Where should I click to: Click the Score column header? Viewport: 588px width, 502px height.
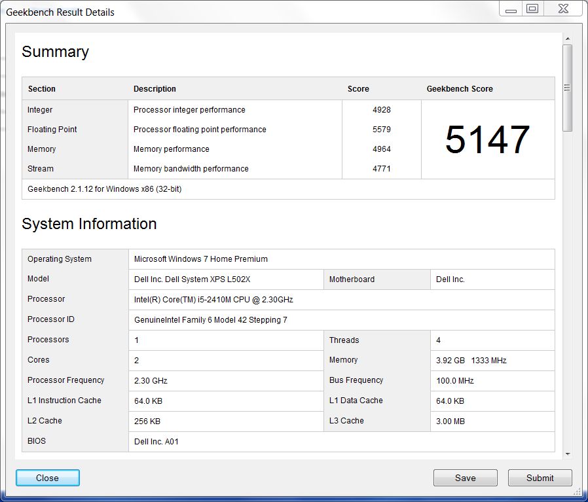pyautogui.click(x=358, y=89)
